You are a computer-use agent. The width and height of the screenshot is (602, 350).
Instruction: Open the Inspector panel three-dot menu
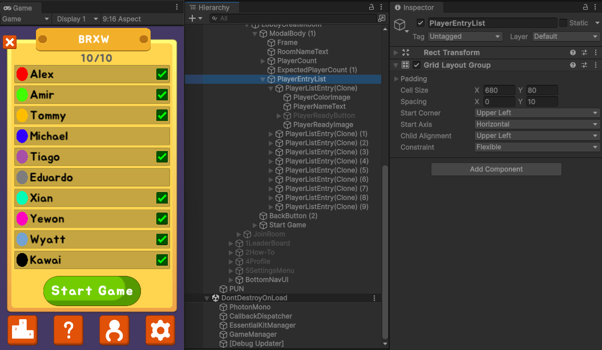(596, 7)
